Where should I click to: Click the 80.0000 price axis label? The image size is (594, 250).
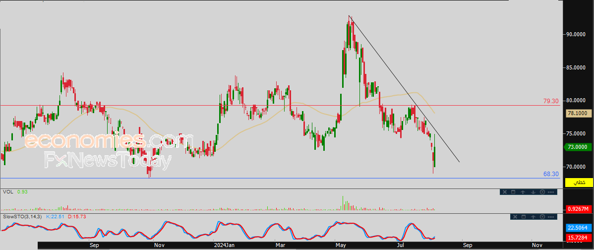pyautogui.click(x=576, y=101)
